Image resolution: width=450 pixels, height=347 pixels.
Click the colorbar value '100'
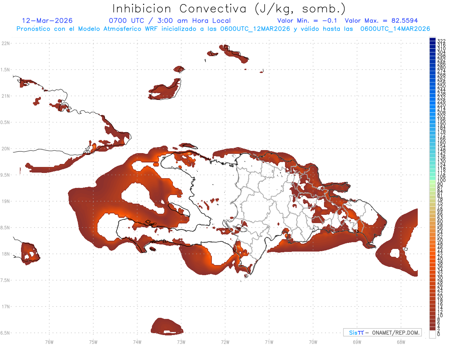pos(441,180)
